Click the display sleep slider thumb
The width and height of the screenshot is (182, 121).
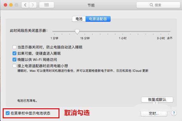[77, 31]
